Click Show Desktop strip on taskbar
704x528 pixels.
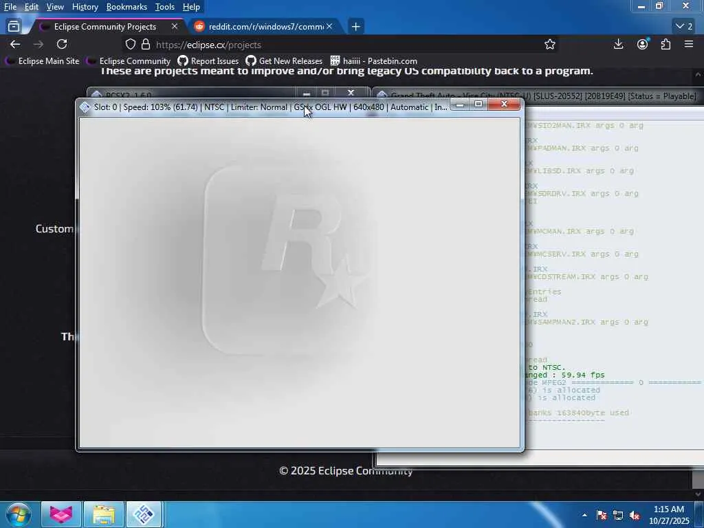699,514
